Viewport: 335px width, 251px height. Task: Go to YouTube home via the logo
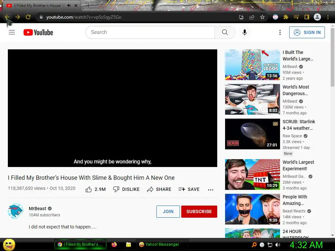pyautogui.click(x=38, y=32)
